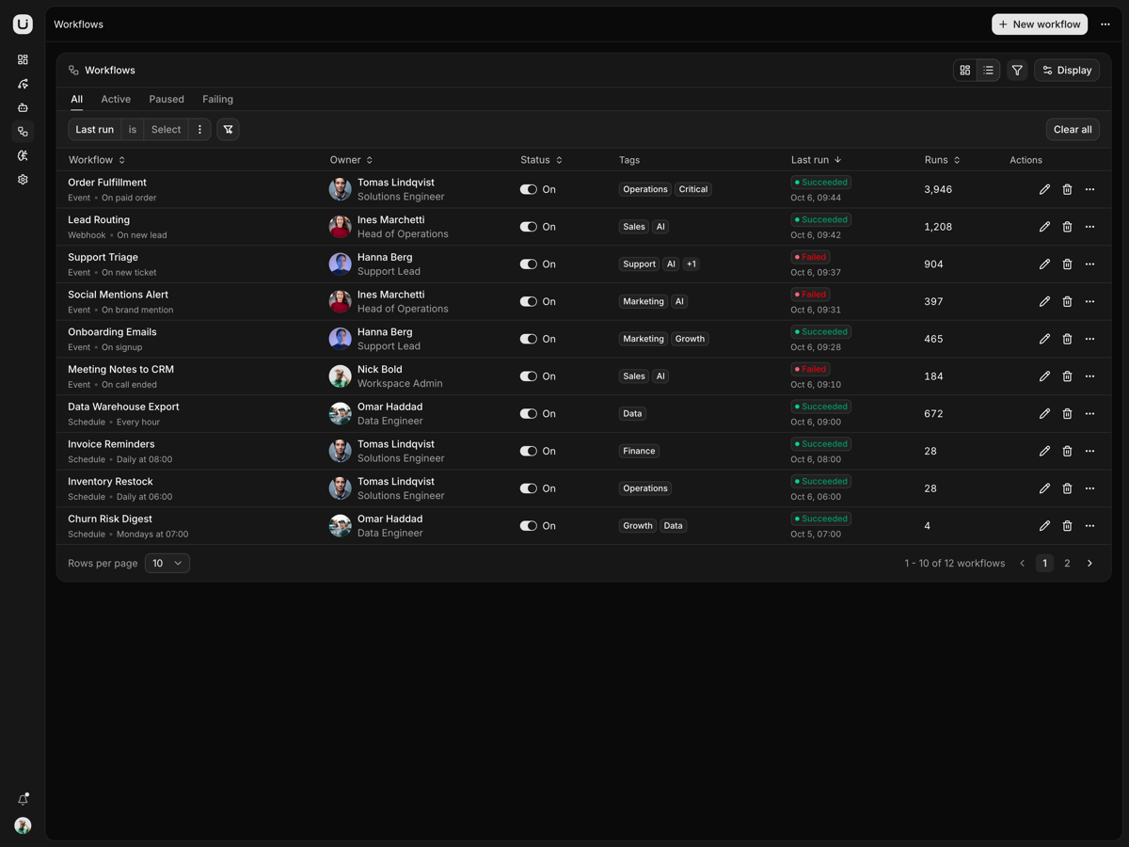Viewport: 1129px width, 847px height.
Task: Open the funnel filter icon in header
Action: [1017, 71]
